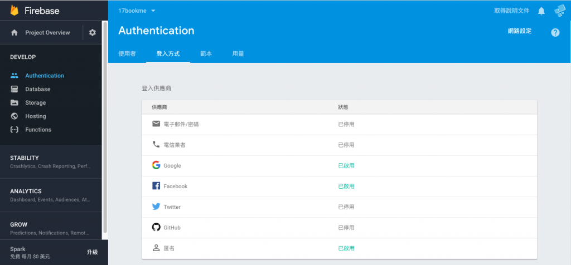This screenshot has width=571, height=265.
Task: Expand the ANALYTICS section
Action: (x=51, y=195)
